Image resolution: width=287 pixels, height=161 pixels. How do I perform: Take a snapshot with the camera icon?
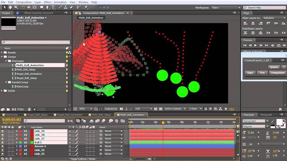point(121,109)
